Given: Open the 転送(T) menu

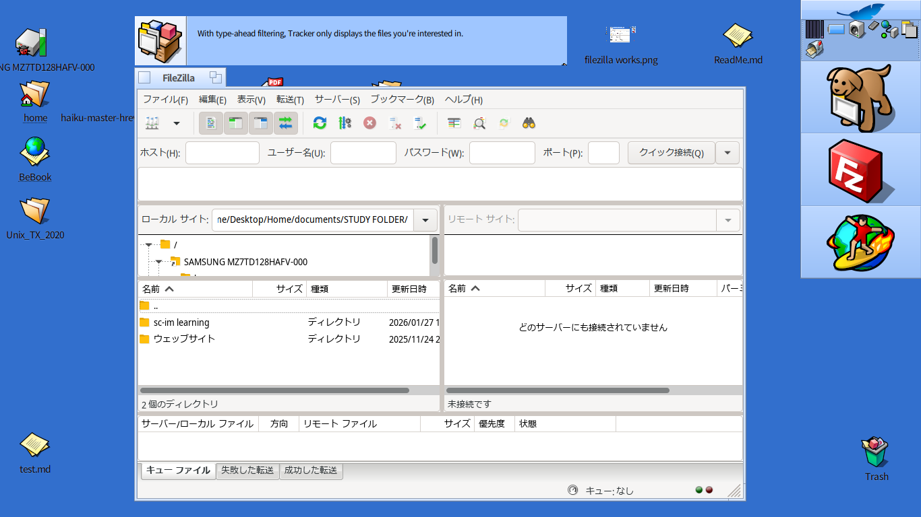Looking at the screenshot, I should tap(290, 100).
